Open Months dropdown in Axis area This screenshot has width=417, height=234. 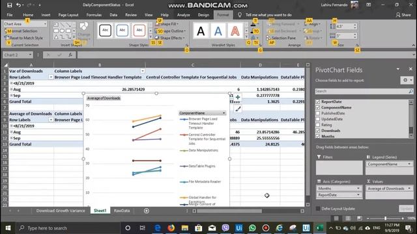[x=358, y=188]
